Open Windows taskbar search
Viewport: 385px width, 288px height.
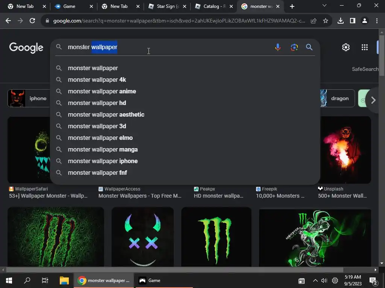27,280
